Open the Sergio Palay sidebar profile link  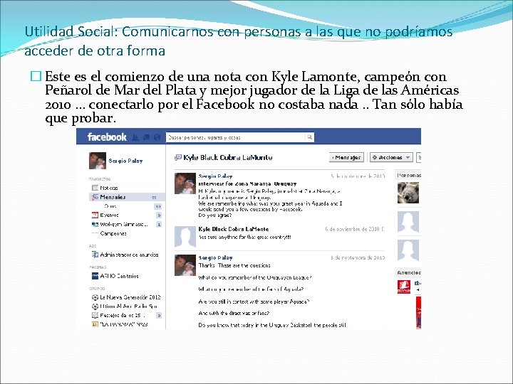pyautogui.click(x=125, y=161)
